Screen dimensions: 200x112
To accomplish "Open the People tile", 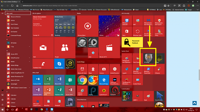I will tap(65, 48).
